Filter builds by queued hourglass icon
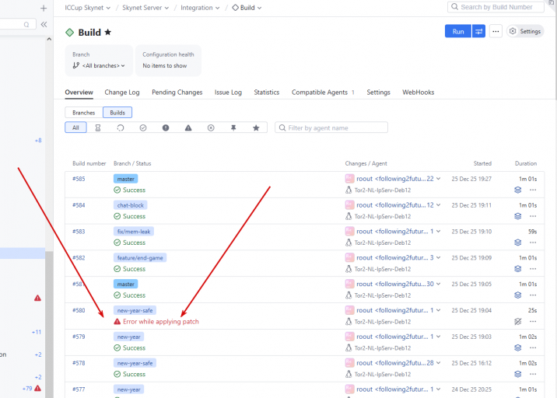The image size is (557, 398). click(98, 127)
